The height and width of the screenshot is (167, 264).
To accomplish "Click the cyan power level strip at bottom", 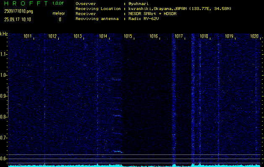I will click(134, 166).
